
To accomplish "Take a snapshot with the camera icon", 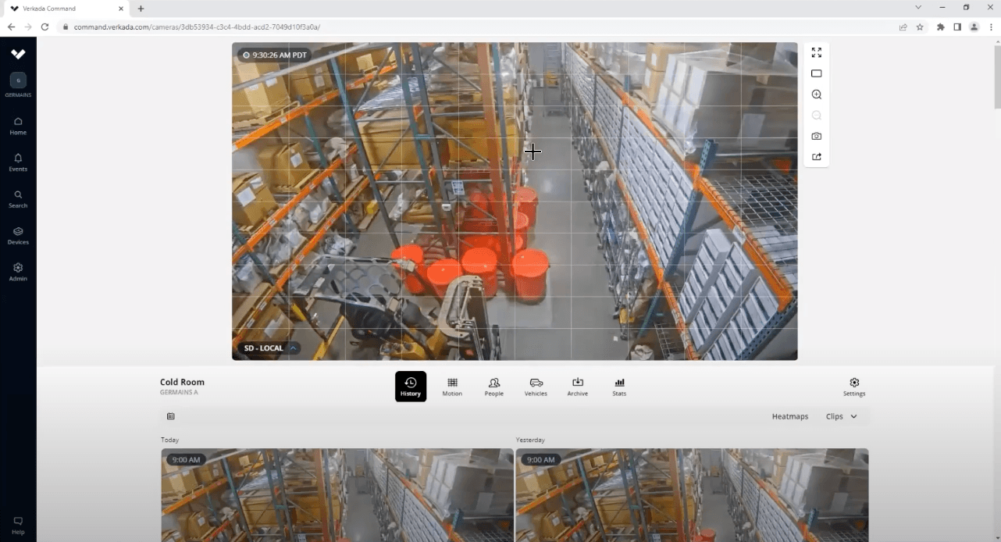I will click(x=816, y=136).
